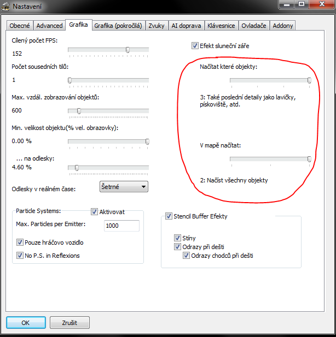Toggle Odrazy chodců při dešti checkbox
The width and height of the screenshot is (336, 337).
pyautogui.click(x=186, y=256)
